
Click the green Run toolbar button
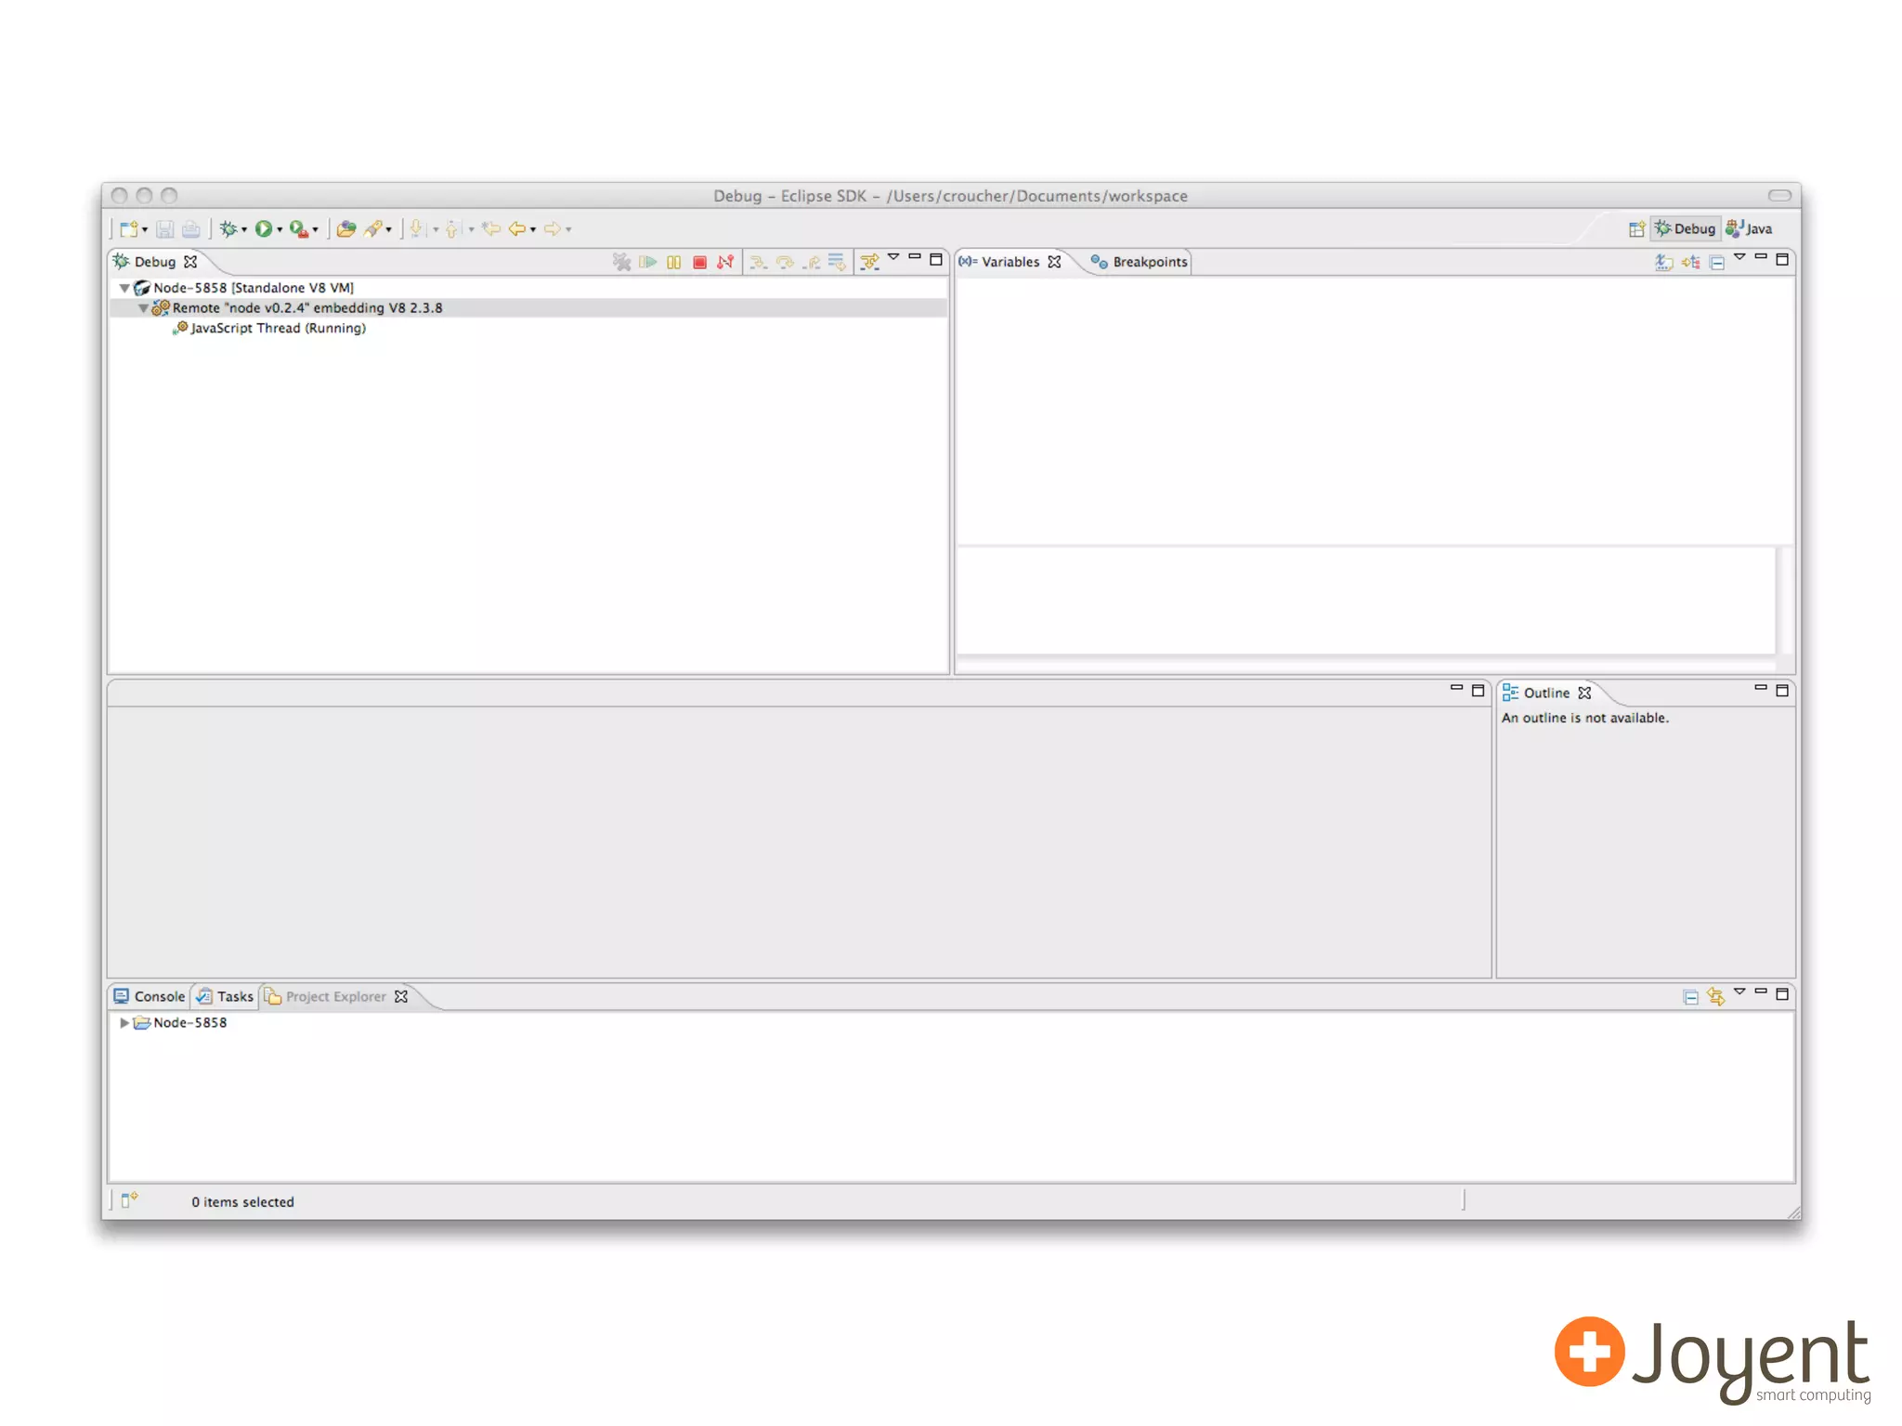pos(264,229)
